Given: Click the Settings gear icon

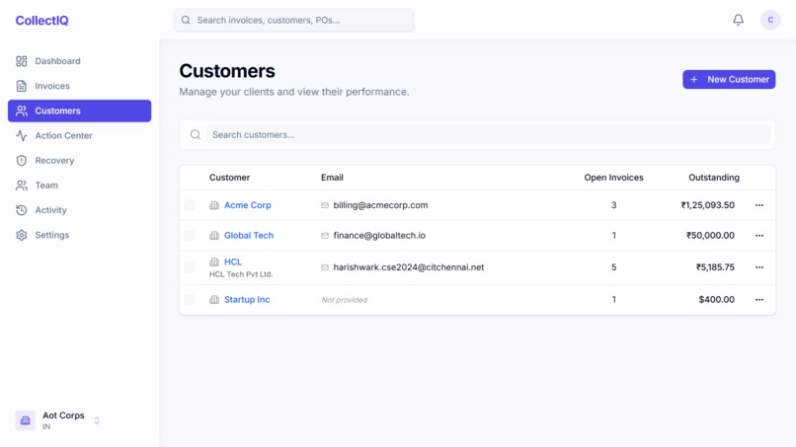Looking at the screenshot, I should (22, 235).
